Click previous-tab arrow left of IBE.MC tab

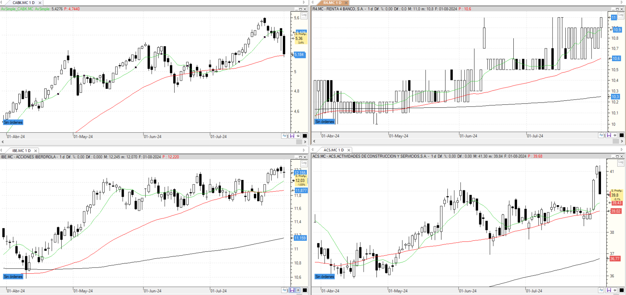point(1,150)
